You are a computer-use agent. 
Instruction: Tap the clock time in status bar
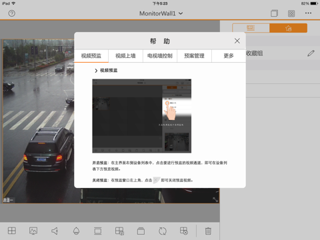click(x=160, y=3)
